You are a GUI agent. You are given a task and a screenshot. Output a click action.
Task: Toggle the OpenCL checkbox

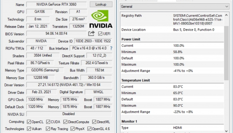click(29, 122)
